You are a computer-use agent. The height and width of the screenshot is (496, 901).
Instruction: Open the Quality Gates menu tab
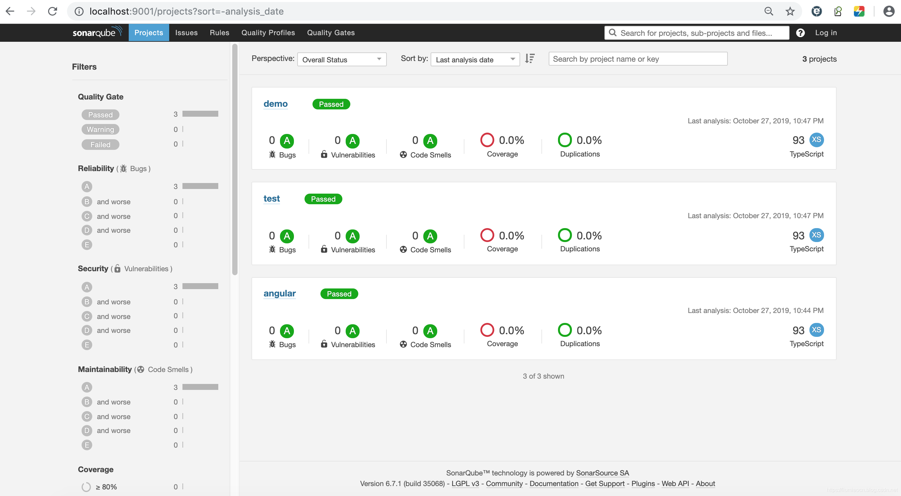tap(330, 32)
